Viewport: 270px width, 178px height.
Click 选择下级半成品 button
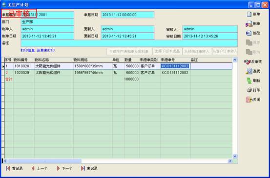coord(167,51)
